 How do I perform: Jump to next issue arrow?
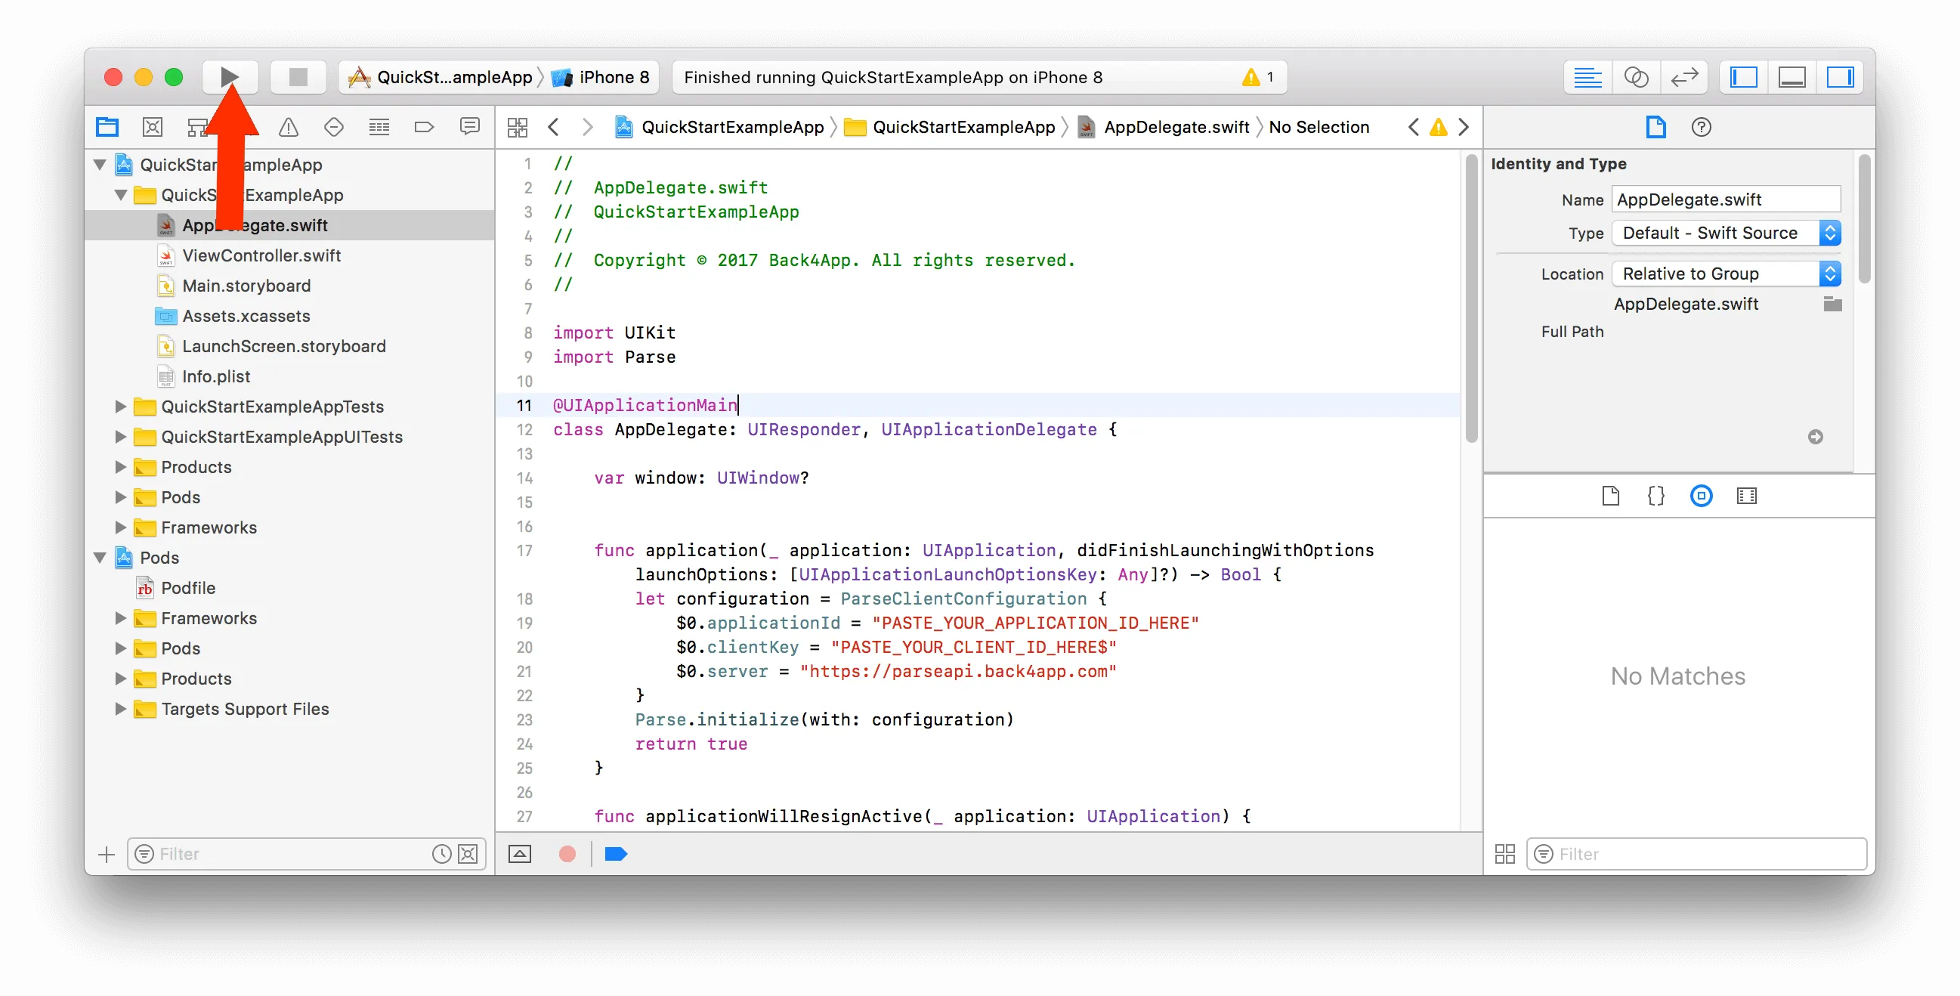tap(1463, 127)
